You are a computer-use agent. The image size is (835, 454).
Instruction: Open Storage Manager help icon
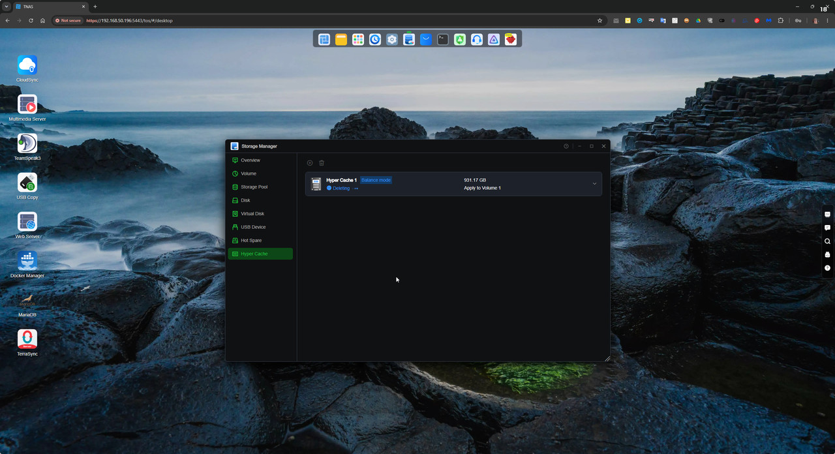(x=566, y=146)
